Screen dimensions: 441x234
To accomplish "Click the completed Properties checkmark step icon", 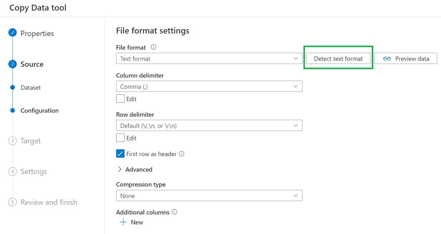I will click(x=12, y=33).
